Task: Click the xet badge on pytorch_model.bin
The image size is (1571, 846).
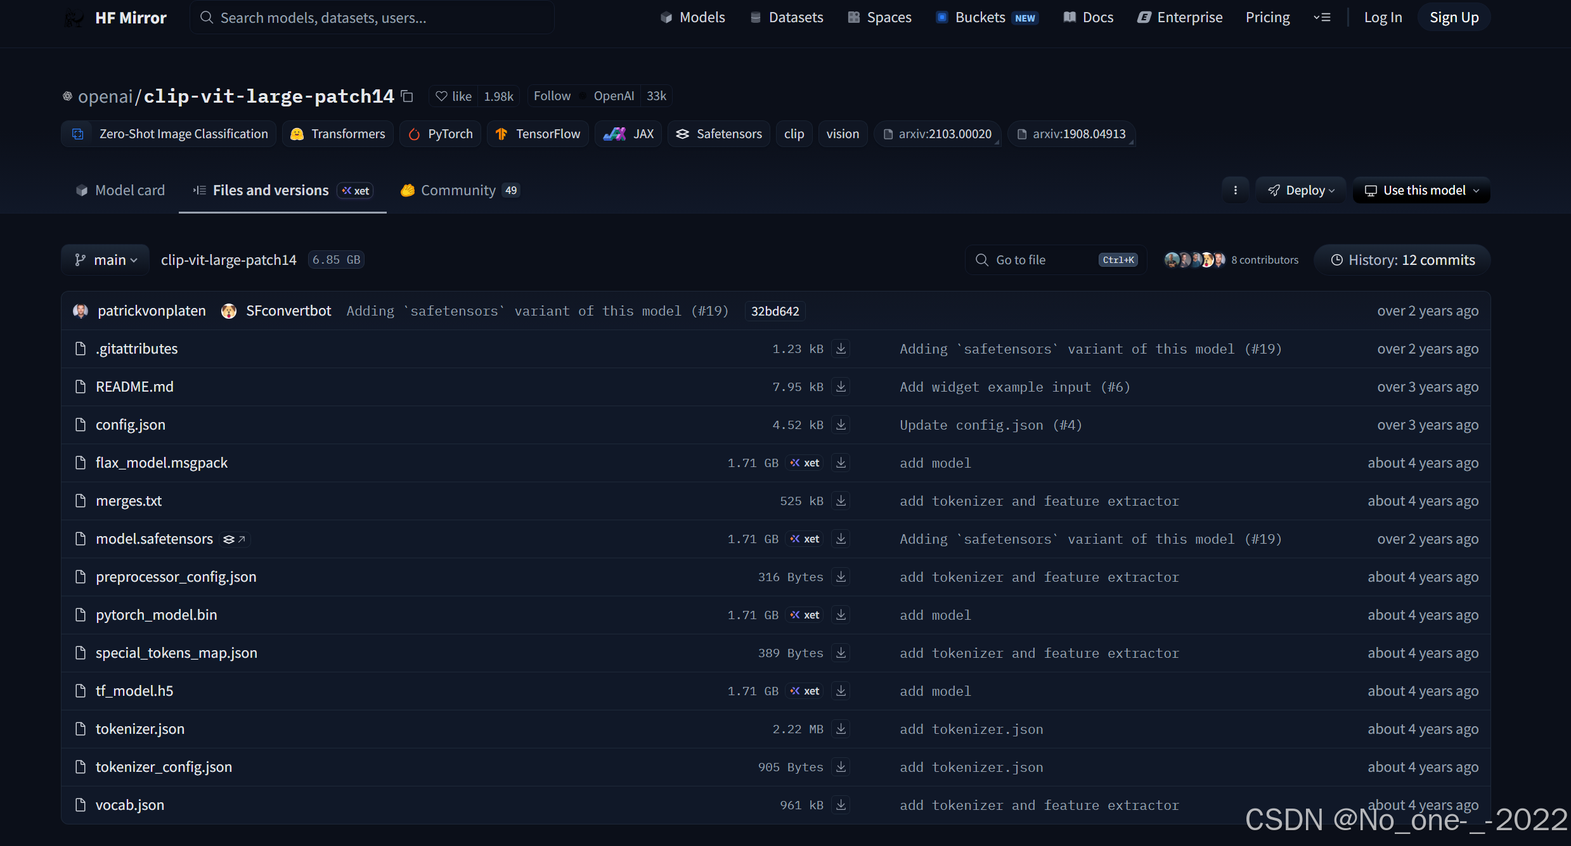Action: pyautogui.click(x=805, y=615)
